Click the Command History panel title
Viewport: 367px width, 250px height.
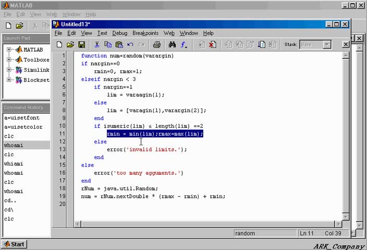(23, 107)
